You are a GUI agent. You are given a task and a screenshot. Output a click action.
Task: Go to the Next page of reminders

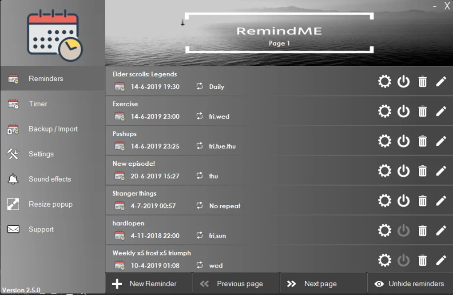coord(320,283)
